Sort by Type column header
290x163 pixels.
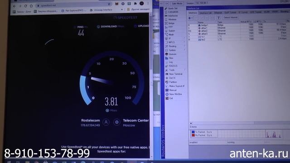pos(228,22)
